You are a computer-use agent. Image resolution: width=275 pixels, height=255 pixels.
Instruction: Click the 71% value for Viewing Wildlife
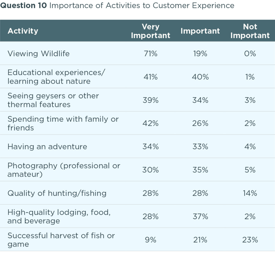[x=150, y=54]
